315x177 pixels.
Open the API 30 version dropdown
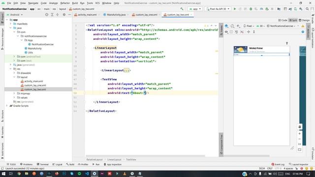(261, 26)
